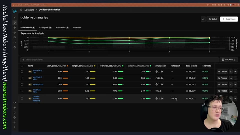Click the GitHub icon in the sidebar
This screenshot has width=240, height=135.
pos(15,103)
